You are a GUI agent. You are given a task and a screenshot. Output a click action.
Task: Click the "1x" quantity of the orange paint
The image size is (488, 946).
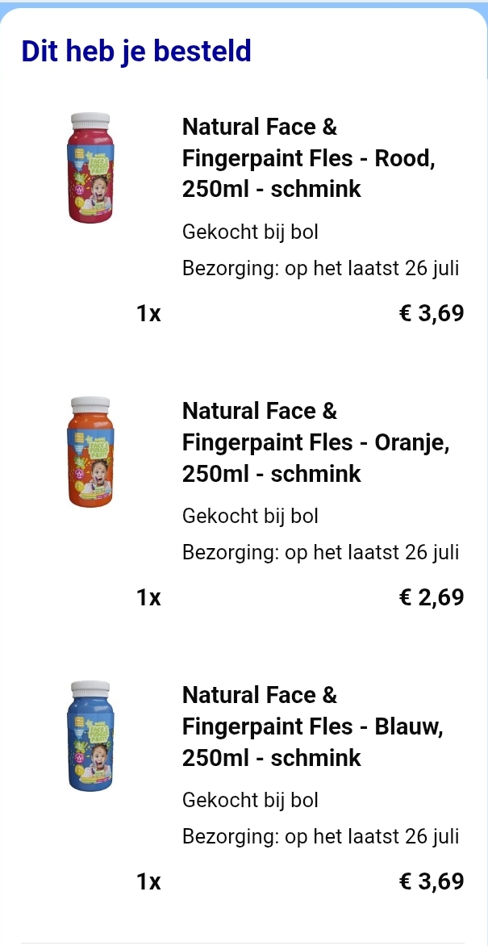click(x=148, y=597)
